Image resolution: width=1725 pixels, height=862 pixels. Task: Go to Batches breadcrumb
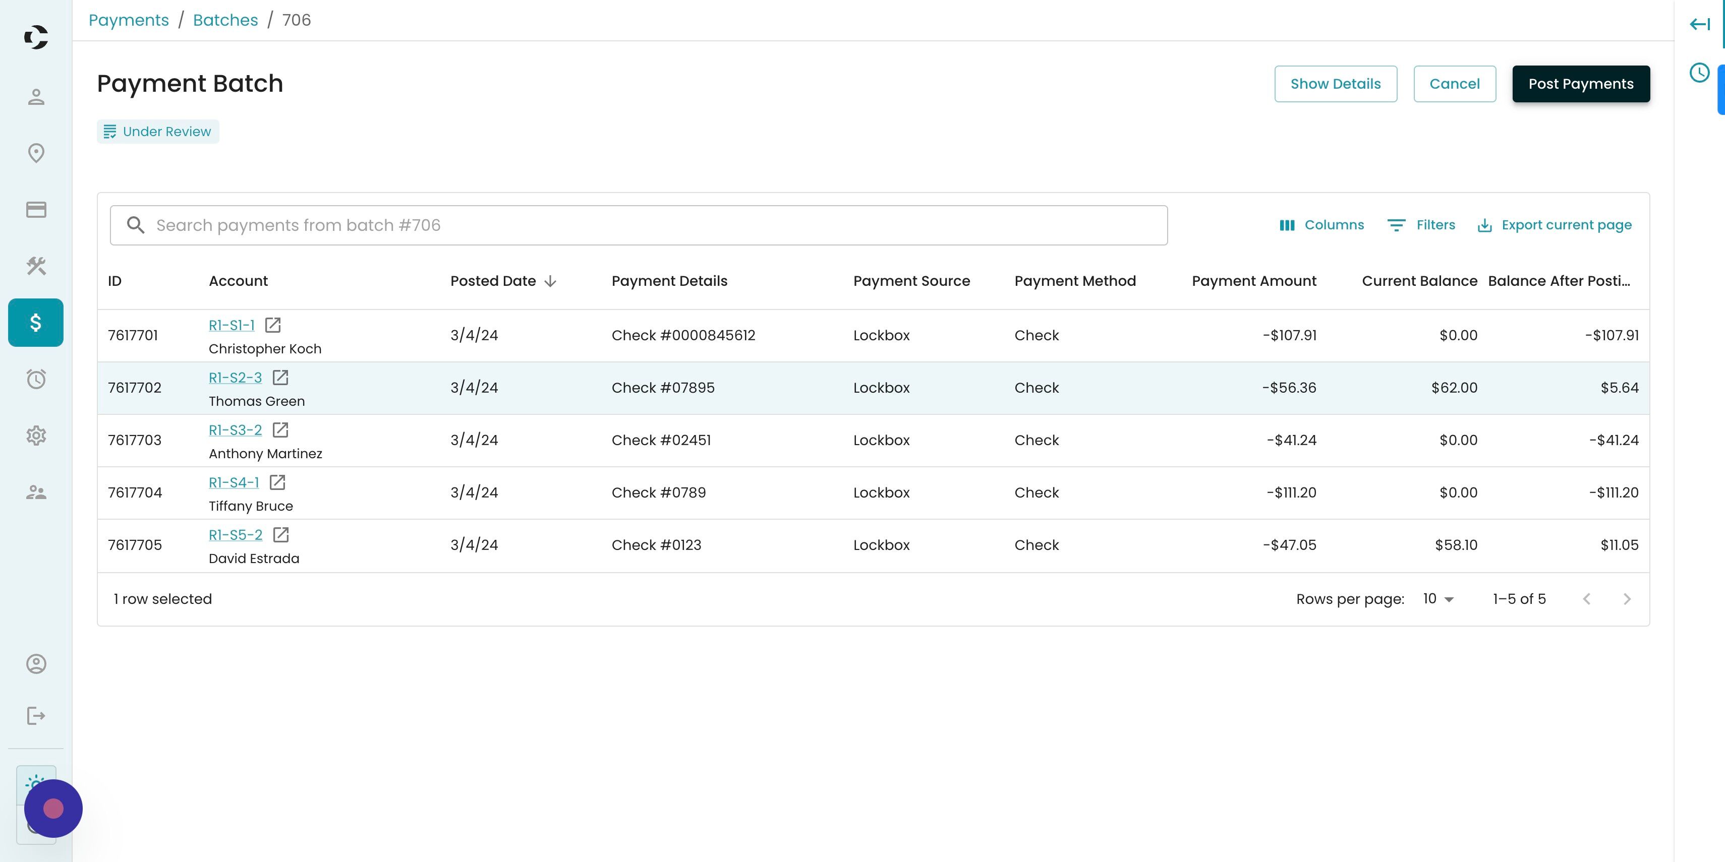225,20
